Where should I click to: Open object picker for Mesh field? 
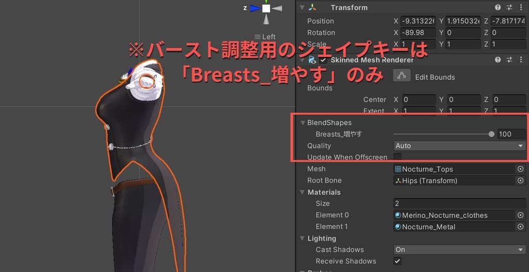pyautogui.click(x=521, y=169)
